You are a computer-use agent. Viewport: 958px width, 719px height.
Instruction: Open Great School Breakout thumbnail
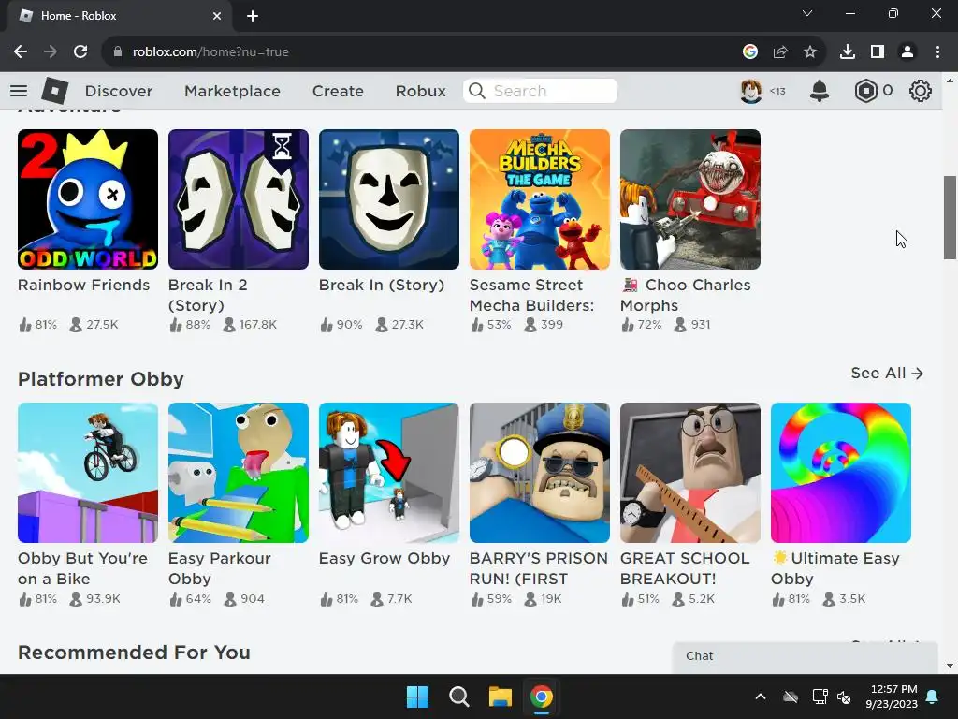(690, 473)
